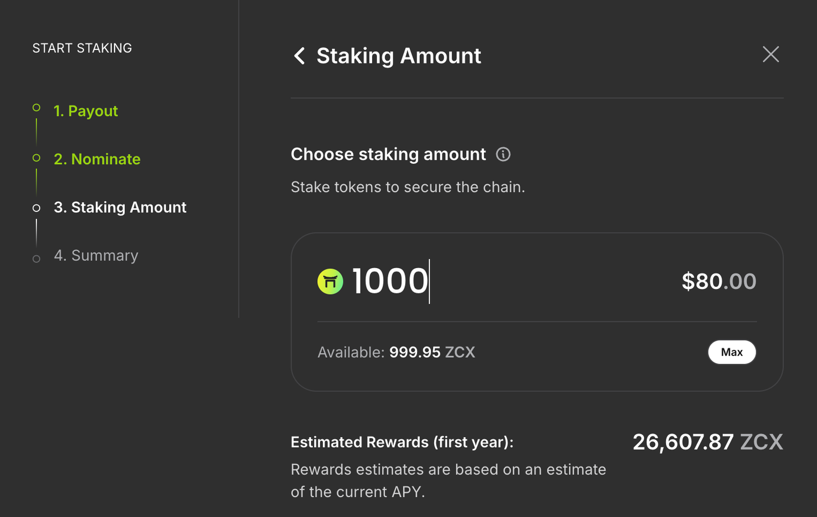Click the circle indicator for step 4
The height and width of the screenshot is (517, 817).
click(x=36, y=258)
